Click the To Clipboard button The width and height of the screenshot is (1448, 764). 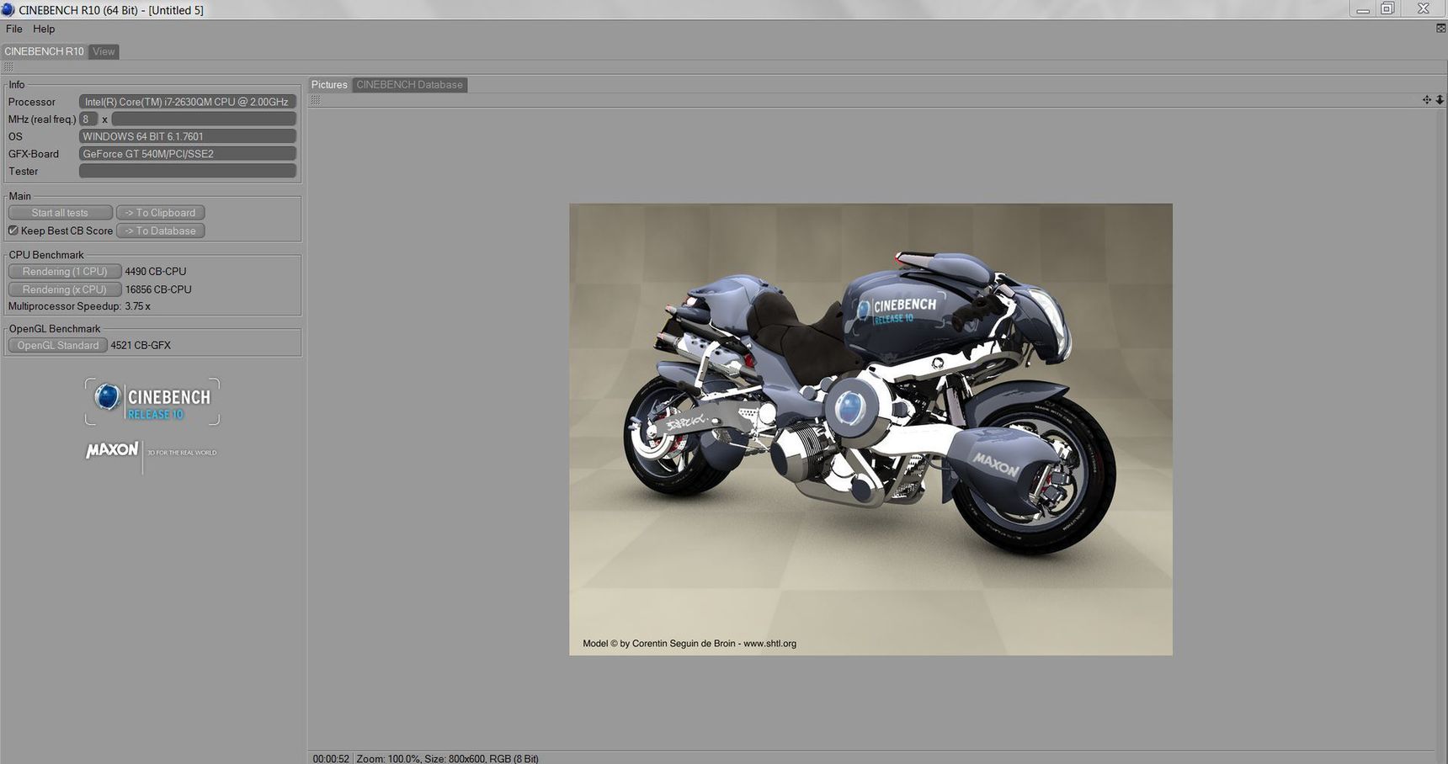tap(160, 213)
